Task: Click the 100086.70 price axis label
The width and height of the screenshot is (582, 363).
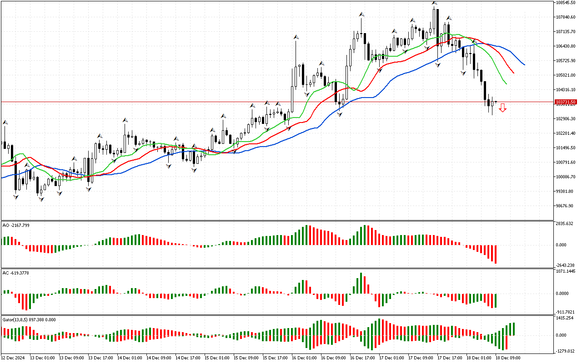Action: tap(566, 177)
